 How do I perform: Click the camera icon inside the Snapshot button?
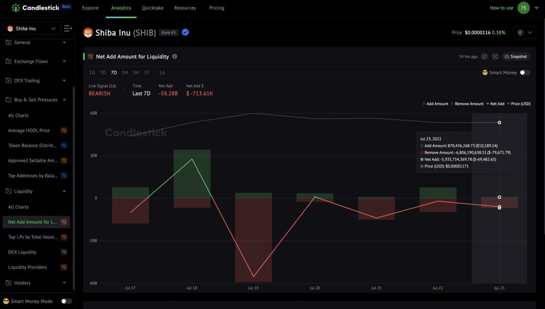tap(506, 56)
